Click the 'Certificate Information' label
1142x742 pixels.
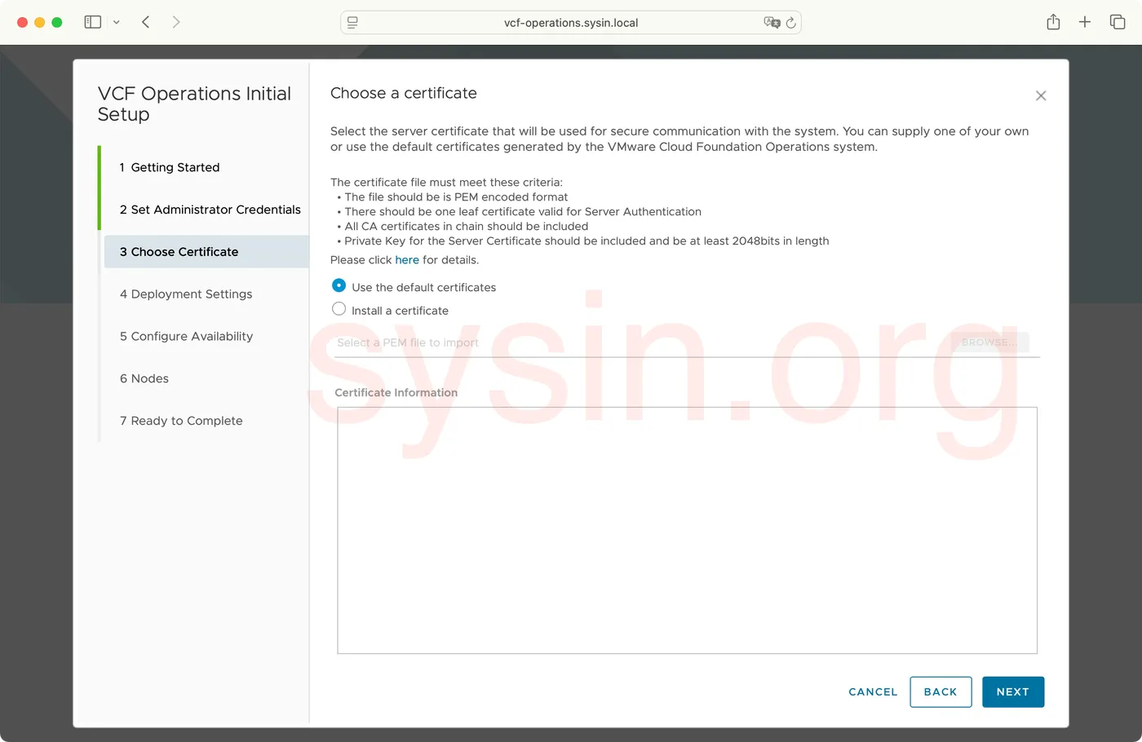[x=396, y=393]
